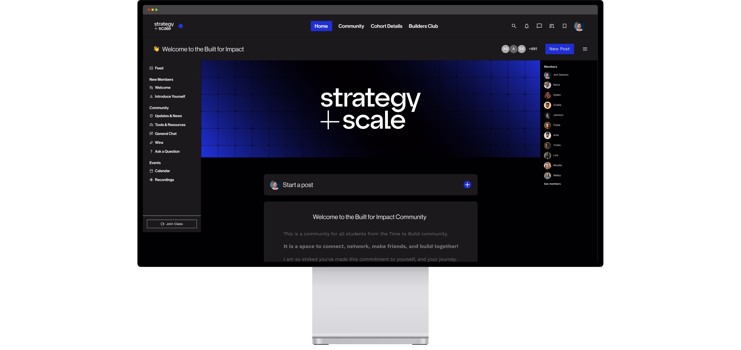Open the bookmarks icon
741x350 pixels.
[x=564, y=26]
